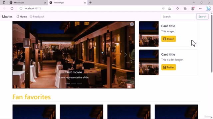
Task: Open a new browser tab
Action: coord(90,3)
